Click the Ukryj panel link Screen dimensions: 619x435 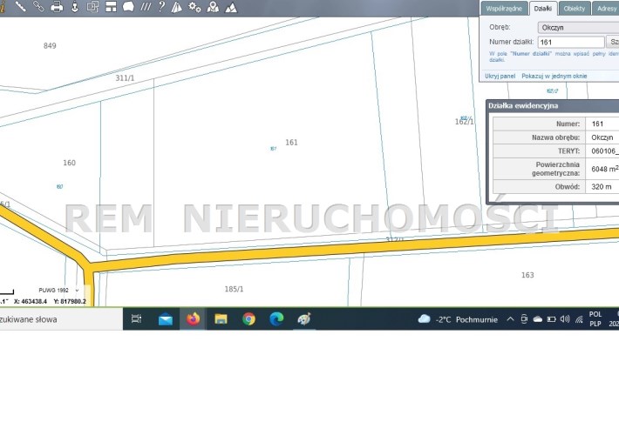click(x=500, y=76)
